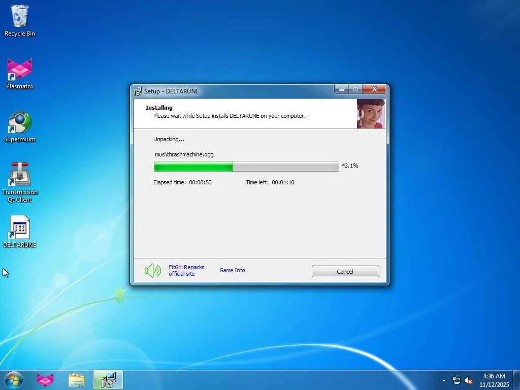Open the Recycle Bin desktop icon
Screen dimensions: 520x390
point(20,20)
